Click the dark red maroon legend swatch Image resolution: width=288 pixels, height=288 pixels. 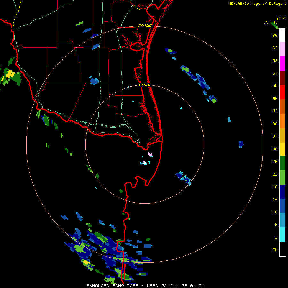283,78
